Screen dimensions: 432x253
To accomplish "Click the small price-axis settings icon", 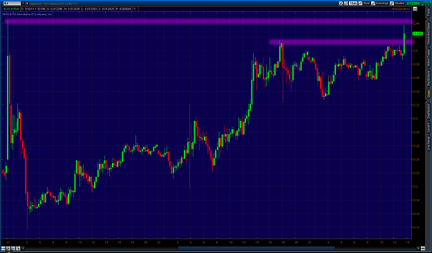I will coord(415,9).
